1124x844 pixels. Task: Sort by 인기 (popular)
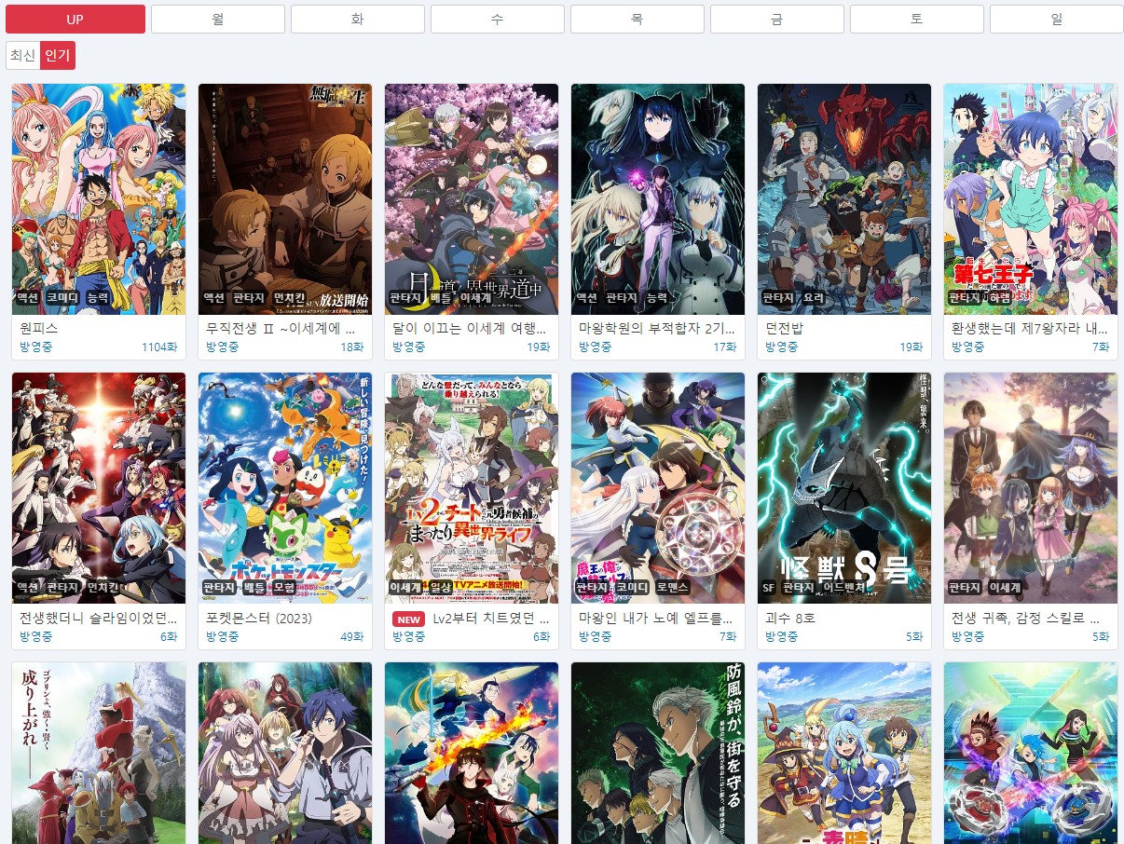click(58, 55)
